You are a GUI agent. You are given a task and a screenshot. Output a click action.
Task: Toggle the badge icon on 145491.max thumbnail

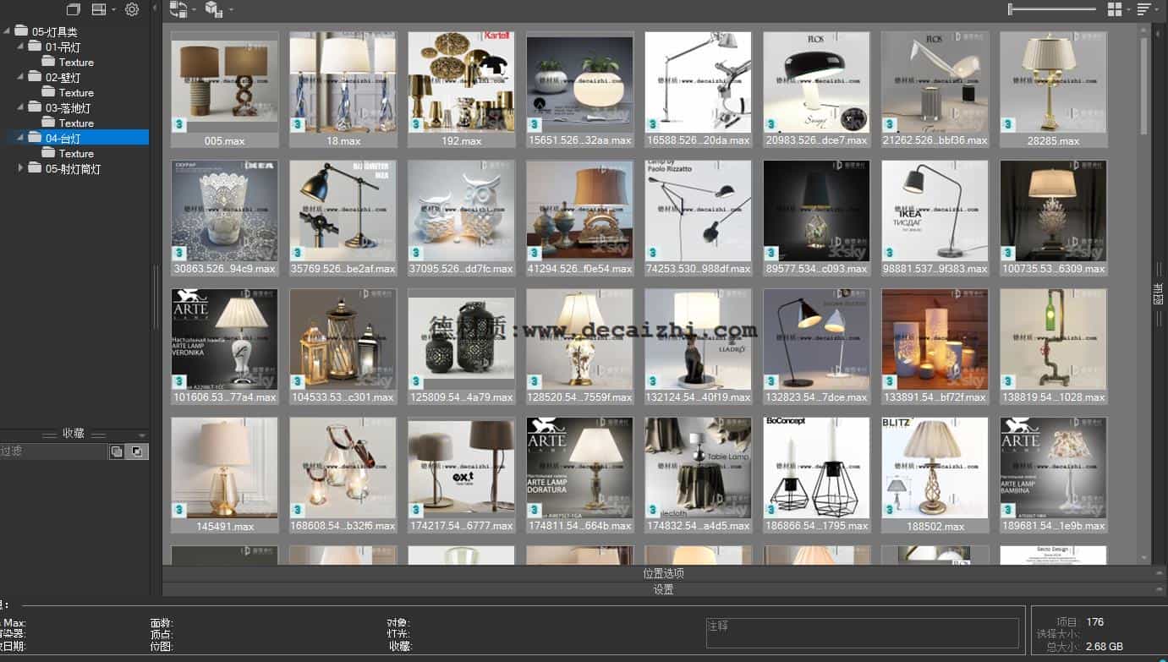click(178, 508)
